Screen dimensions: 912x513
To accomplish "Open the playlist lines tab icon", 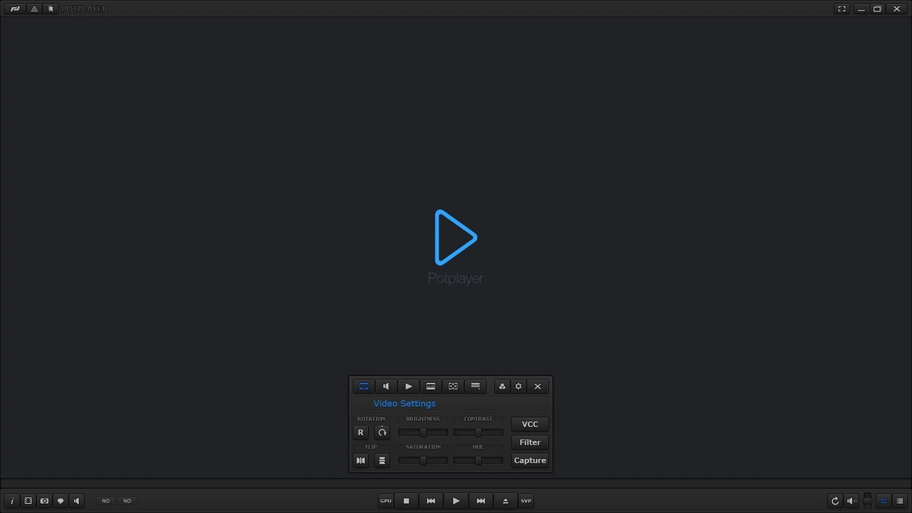I will coord(475,386).
